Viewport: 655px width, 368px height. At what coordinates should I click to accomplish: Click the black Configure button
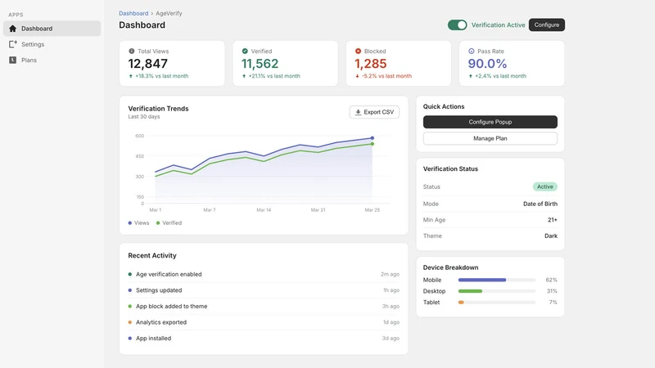[x=547, y=25]
